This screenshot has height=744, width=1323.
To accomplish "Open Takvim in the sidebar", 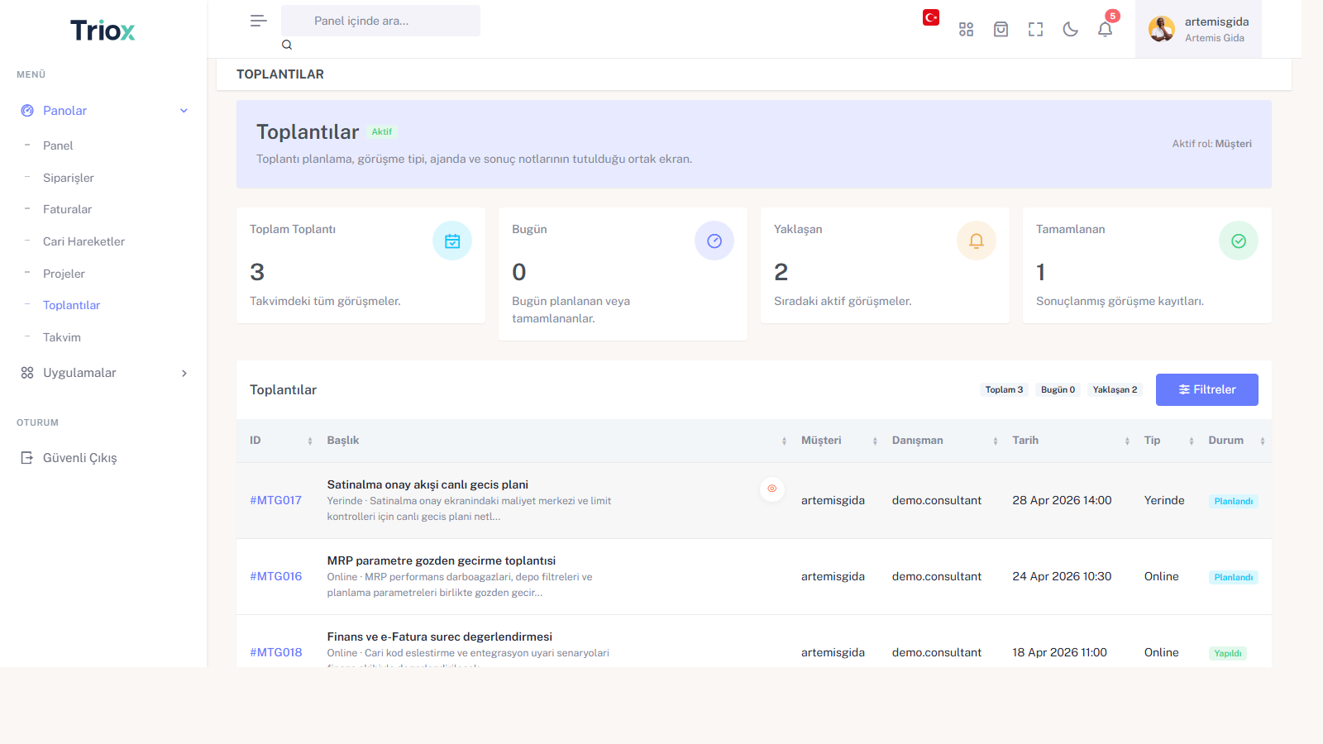I will 62,337.
